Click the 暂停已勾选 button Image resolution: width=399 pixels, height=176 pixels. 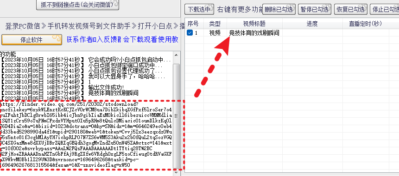click(x=315, y=9)
